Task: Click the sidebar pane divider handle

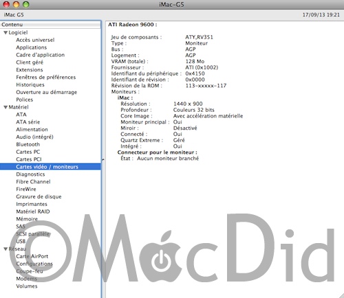Action: (103, 159)
